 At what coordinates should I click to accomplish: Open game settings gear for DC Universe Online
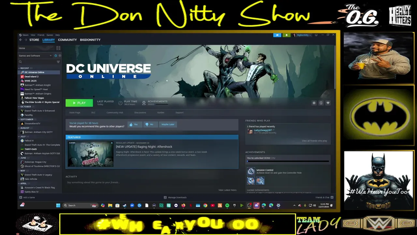314,103
